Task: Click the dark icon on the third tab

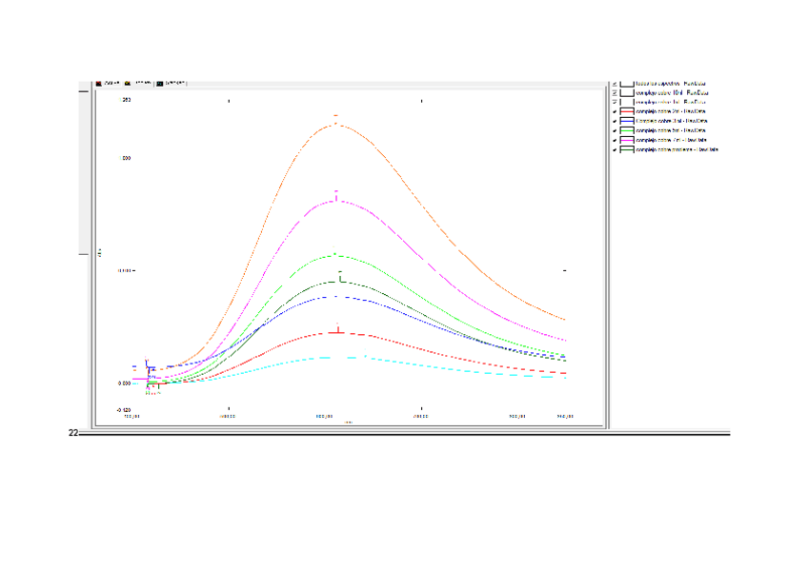Action: (160, 84)
